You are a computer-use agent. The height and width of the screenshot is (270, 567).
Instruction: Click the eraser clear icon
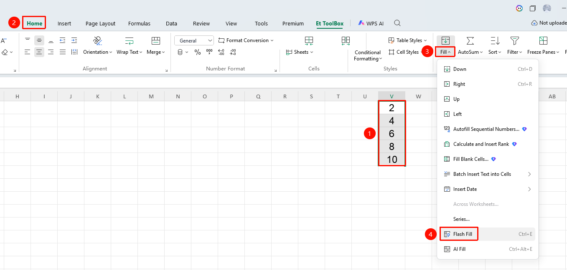tap(5, 52)
